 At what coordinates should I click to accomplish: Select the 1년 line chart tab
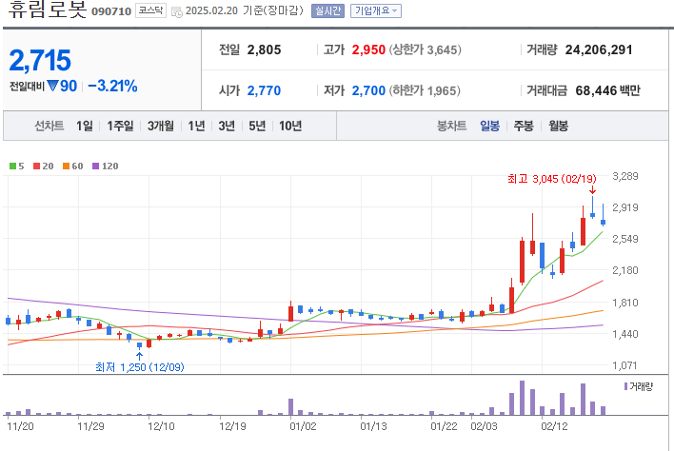click(x=196, y=126)
